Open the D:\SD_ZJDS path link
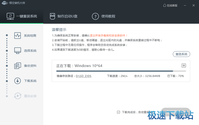199x125 pixels. point(84,76)
